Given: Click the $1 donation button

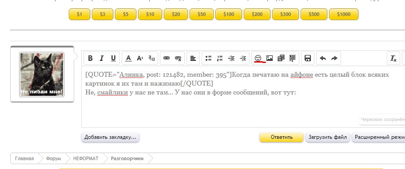Looking at the screenshot, I should pyautogui.click(x=79, y=14).
